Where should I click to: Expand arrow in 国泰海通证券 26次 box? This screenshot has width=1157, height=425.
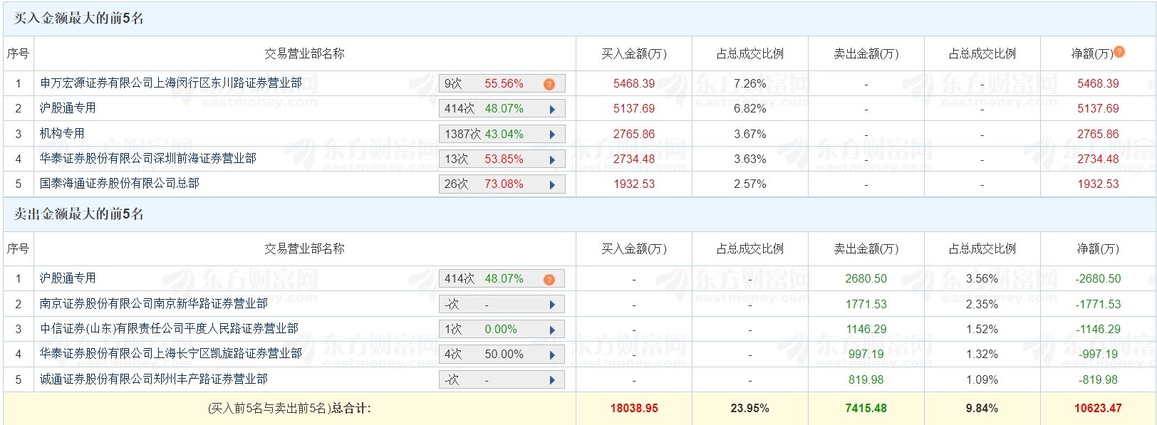(x=552, y=184)
